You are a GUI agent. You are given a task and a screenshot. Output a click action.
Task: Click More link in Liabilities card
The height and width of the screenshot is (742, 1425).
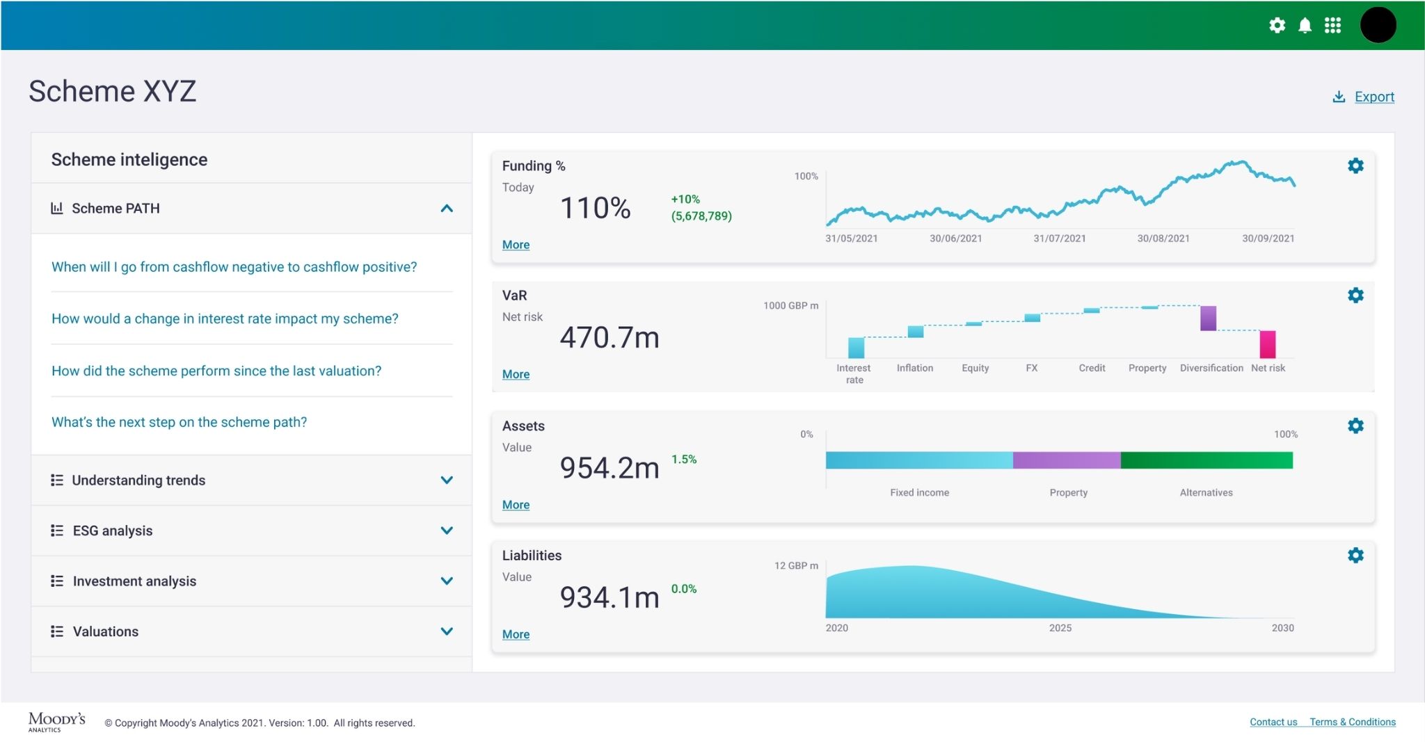516,634
